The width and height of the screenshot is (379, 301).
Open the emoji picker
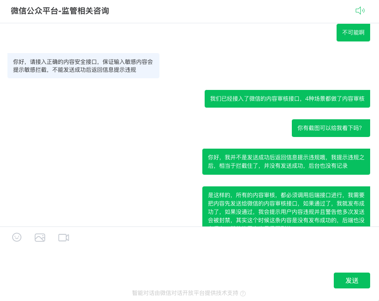coord(17,237)
